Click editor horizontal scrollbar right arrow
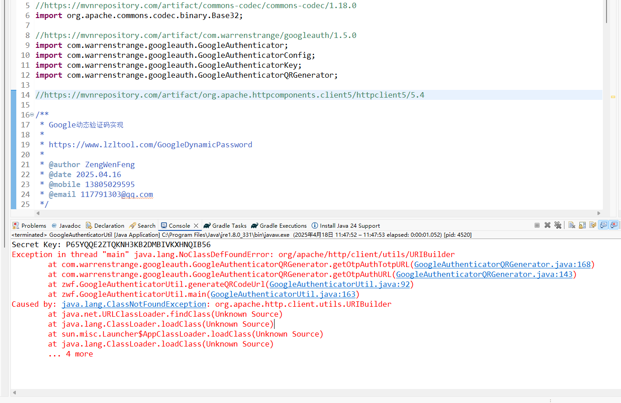This screenshot has width=621, height=403. point(599,213)
